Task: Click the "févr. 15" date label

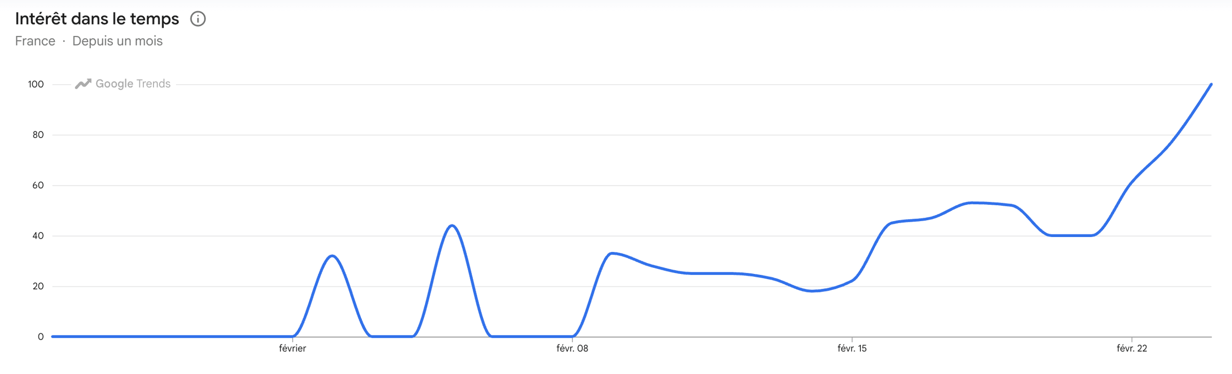Action: tap(852, 348)
